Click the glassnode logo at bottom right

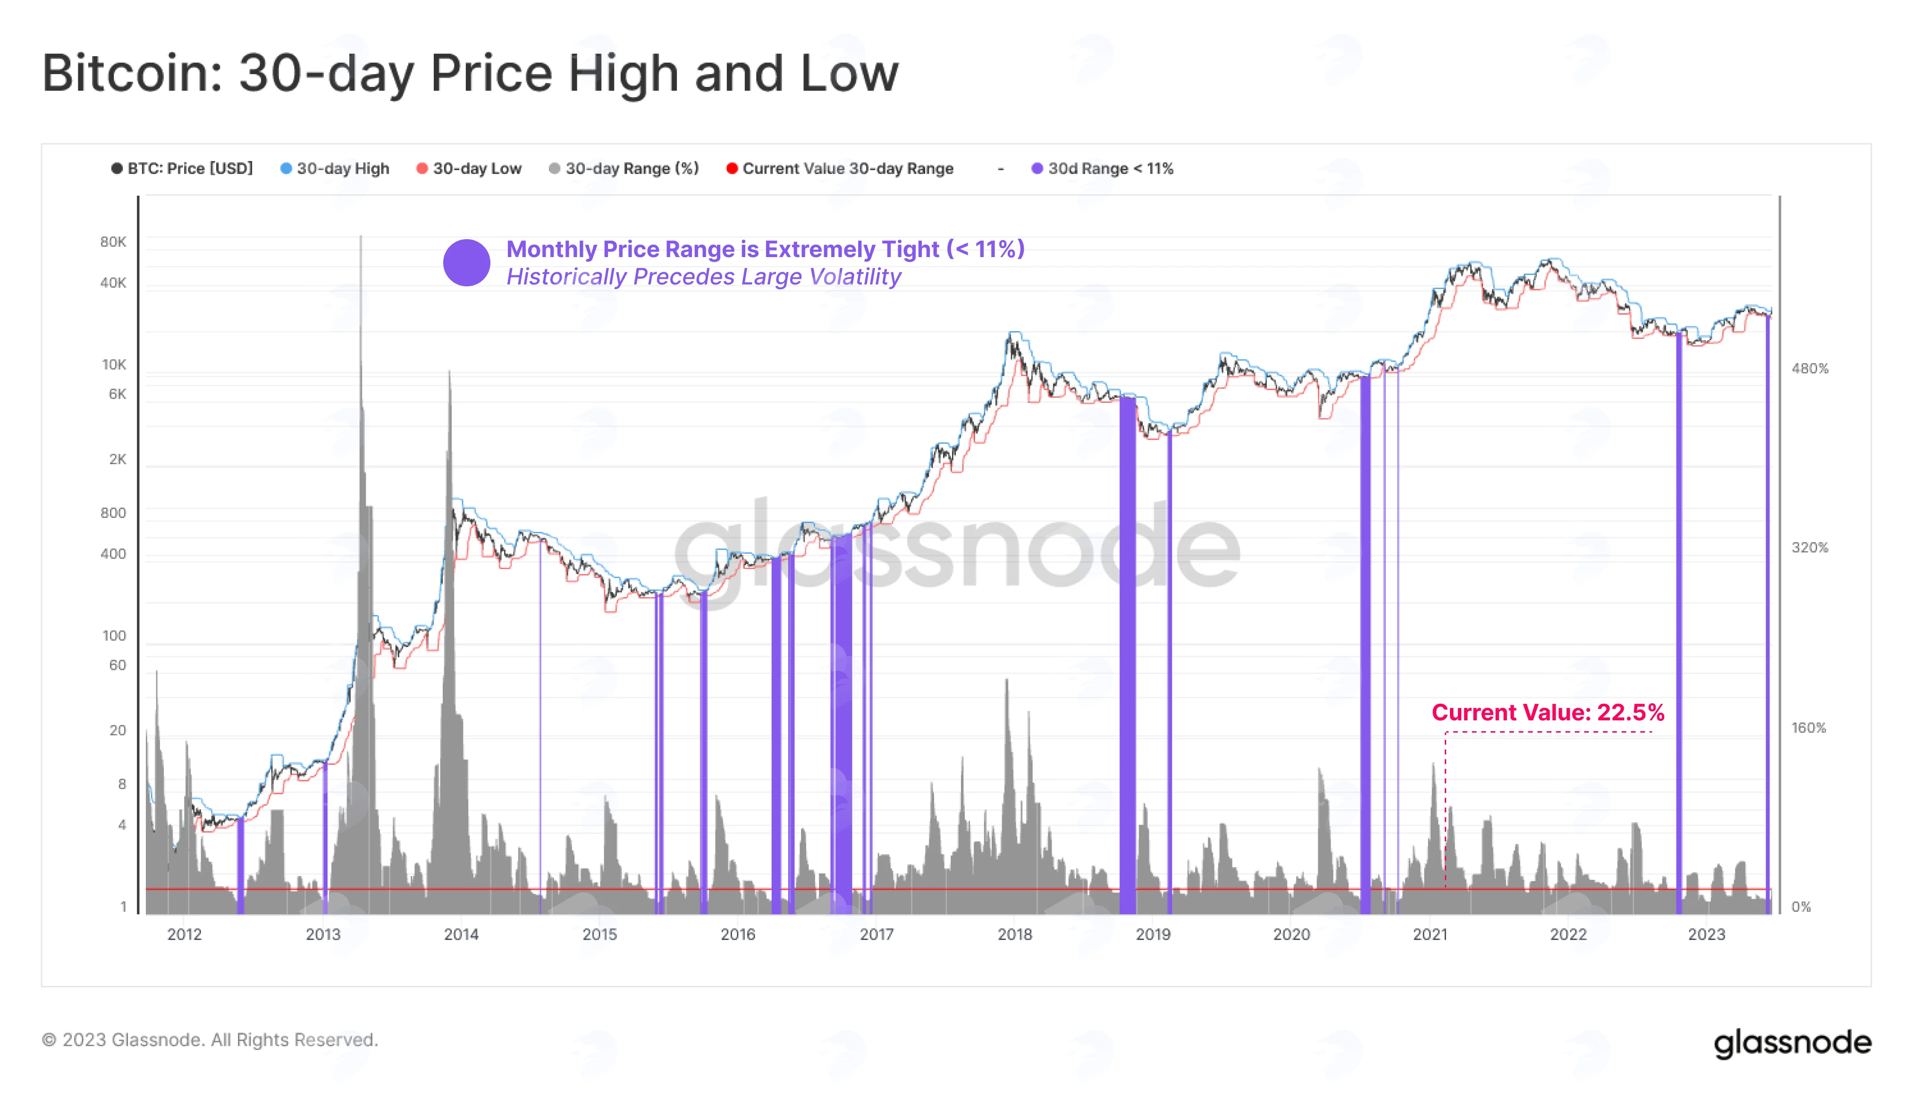1792,1043
